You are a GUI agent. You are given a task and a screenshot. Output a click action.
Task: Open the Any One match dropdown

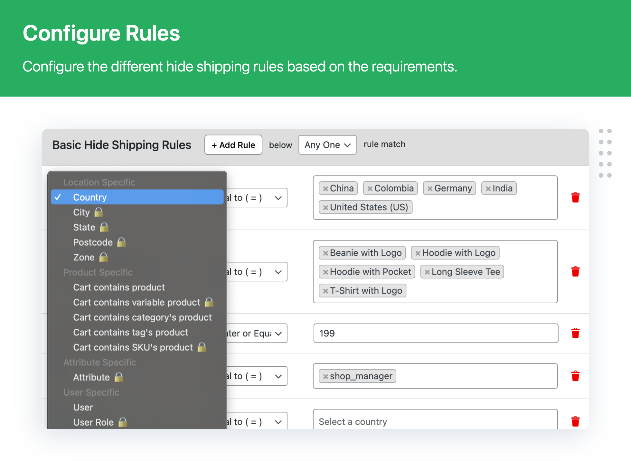point(327,145)
